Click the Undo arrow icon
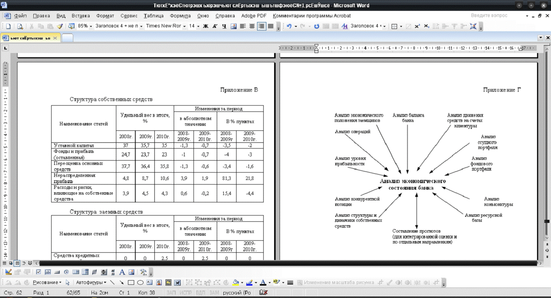This screenshot has width=551, height=298. [x=288, y=26]
